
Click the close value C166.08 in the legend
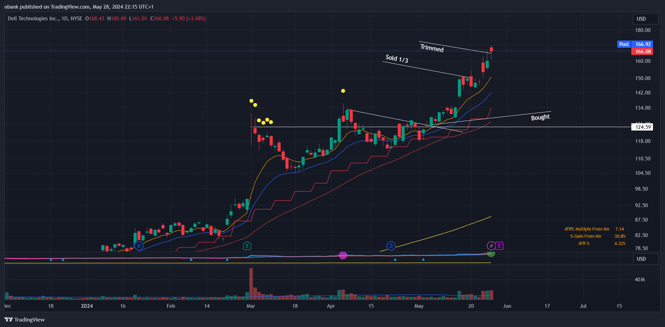click(160, 19)
